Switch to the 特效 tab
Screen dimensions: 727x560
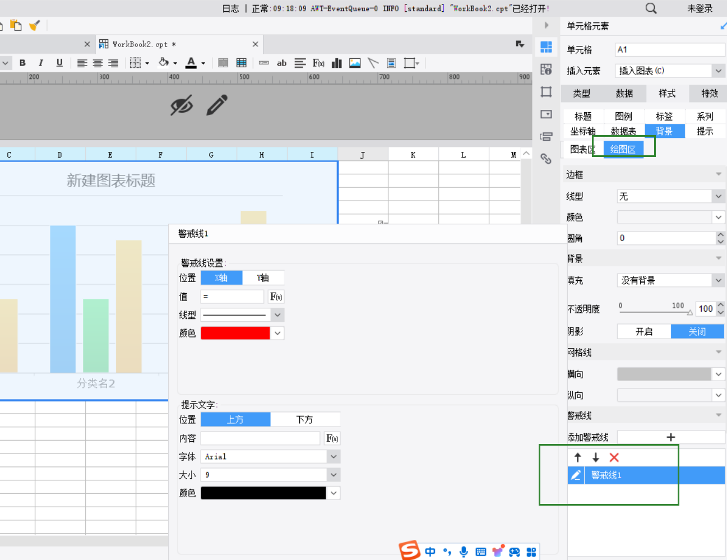click(x=710, y=93)
